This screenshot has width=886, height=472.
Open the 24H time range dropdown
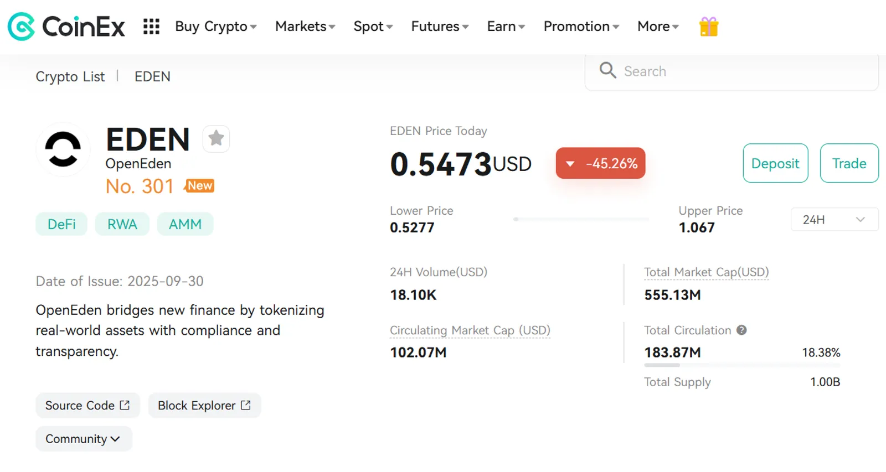coord(835,219)
